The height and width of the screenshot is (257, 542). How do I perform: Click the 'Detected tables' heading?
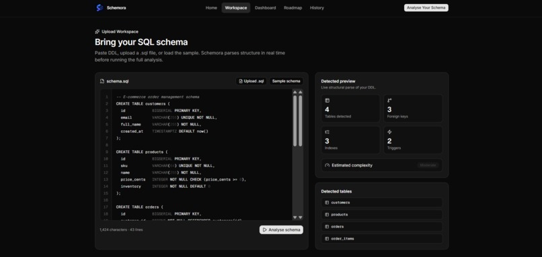point(336,191)
